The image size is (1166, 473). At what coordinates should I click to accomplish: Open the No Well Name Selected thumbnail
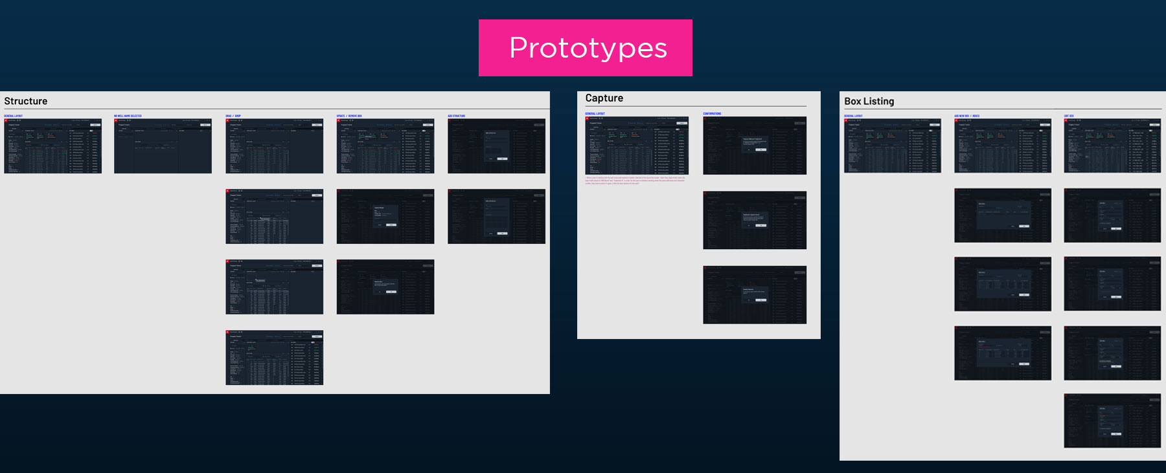point(163,146)
